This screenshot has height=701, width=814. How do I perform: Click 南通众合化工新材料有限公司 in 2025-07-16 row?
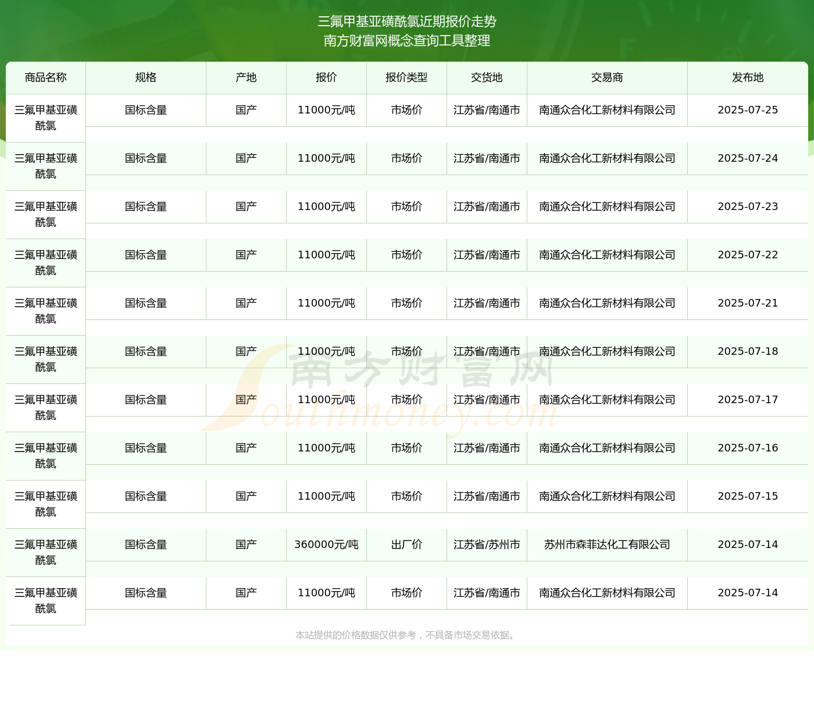coord(608,448)
